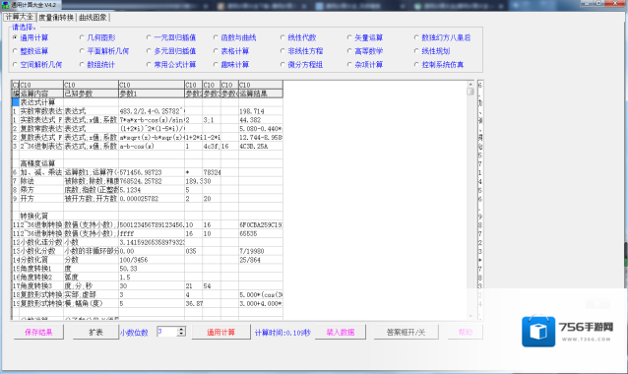Click the 已知参数 column header
628x374 pixels.
pos(91,93)
